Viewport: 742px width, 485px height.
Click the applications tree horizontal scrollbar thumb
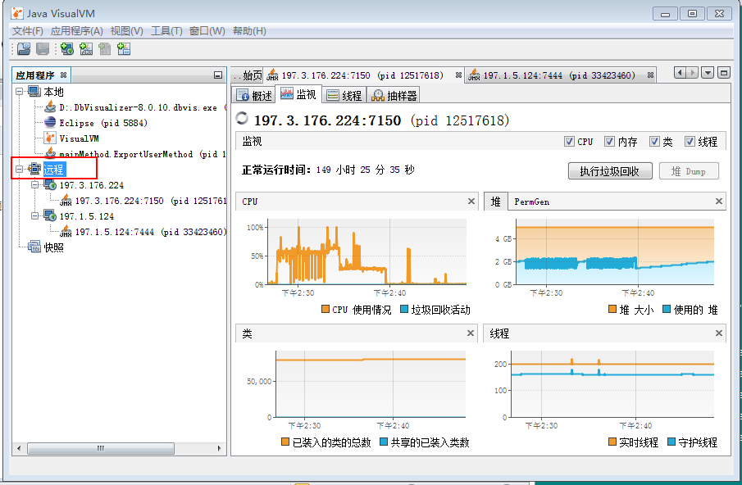pyautogui.click(x=101, y=448)
